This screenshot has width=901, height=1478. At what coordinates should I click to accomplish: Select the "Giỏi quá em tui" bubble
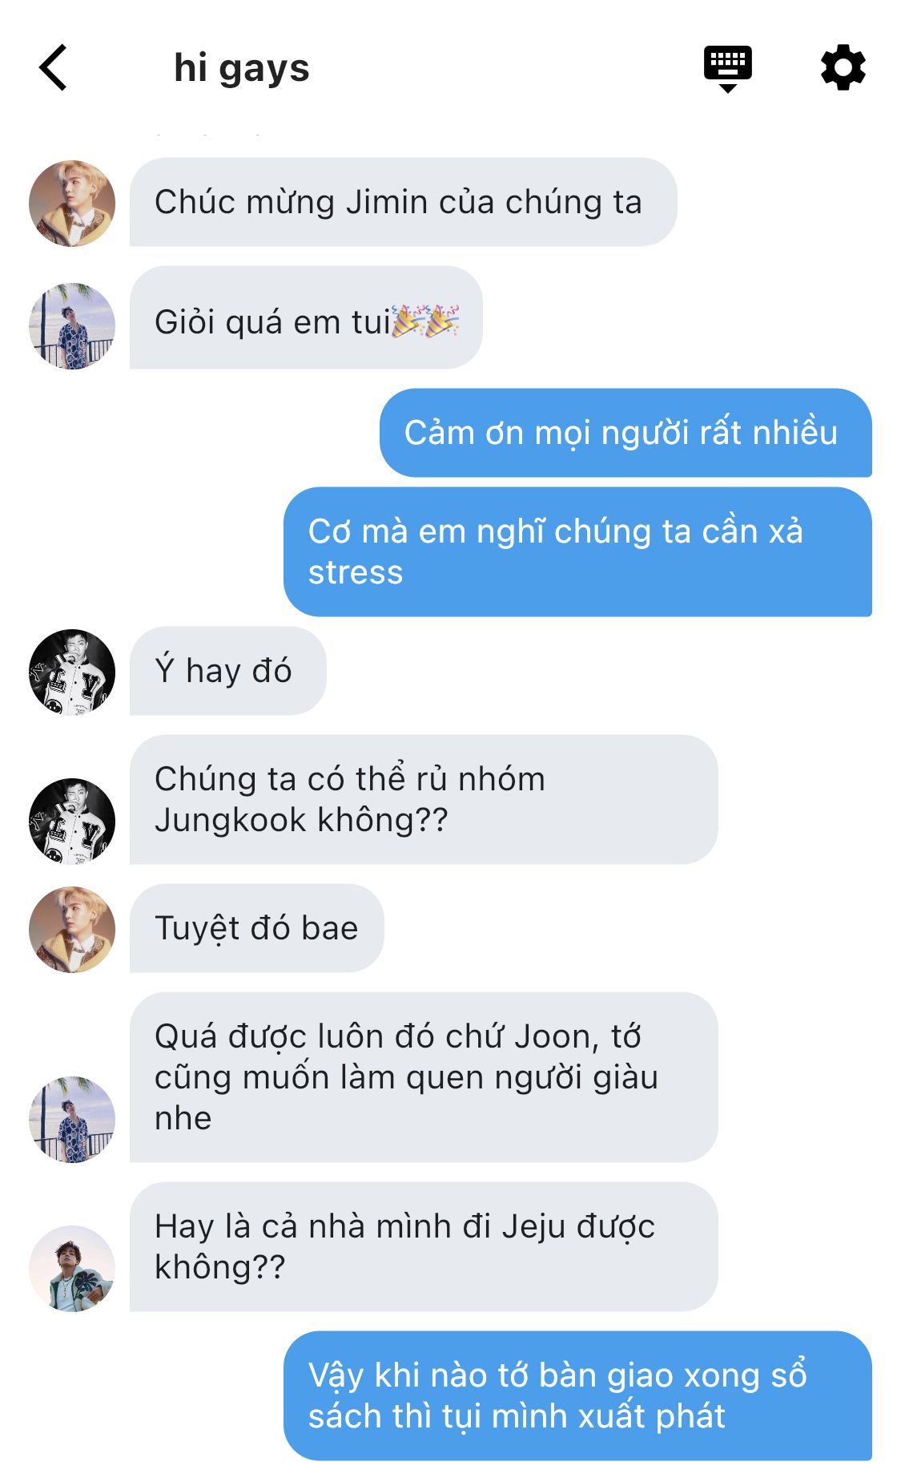click(x=306, y=317)
